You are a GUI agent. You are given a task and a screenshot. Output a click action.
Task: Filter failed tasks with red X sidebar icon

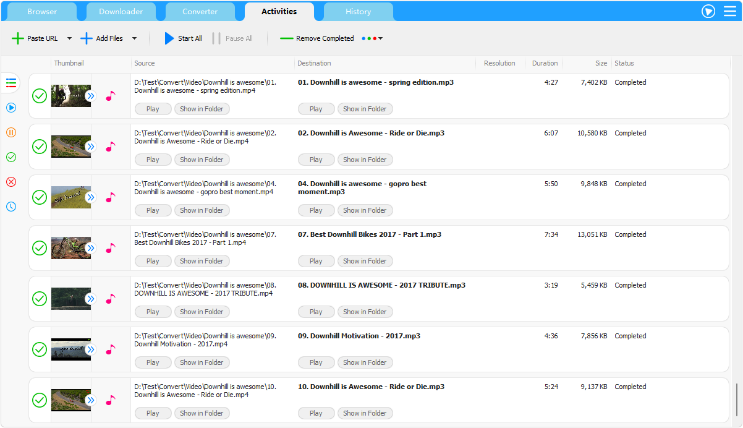tap(11, 182)
